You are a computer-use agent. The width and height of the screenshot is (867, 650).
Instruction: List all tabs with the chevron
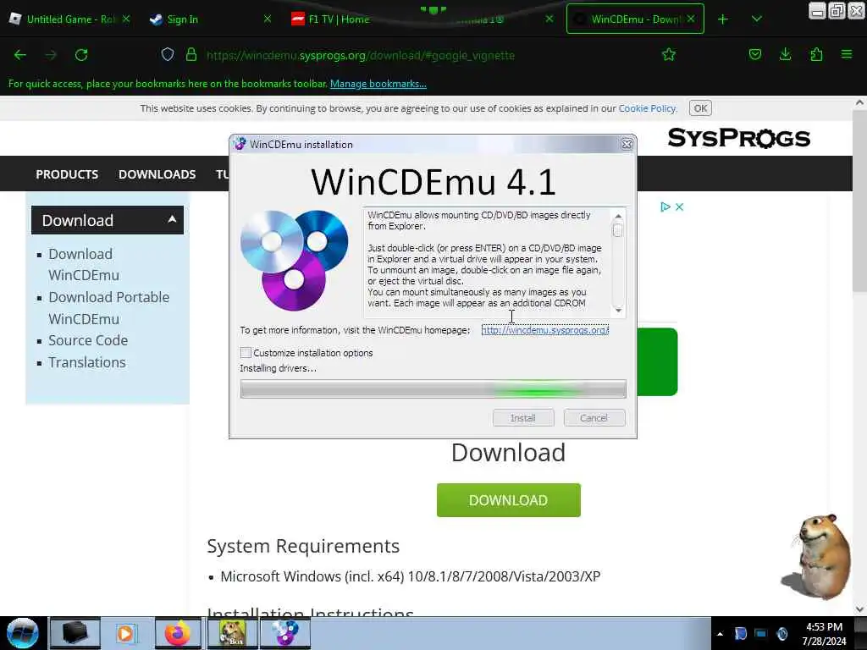[x=757, y=19]
